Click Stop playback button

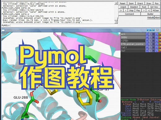tap(131, 10)
